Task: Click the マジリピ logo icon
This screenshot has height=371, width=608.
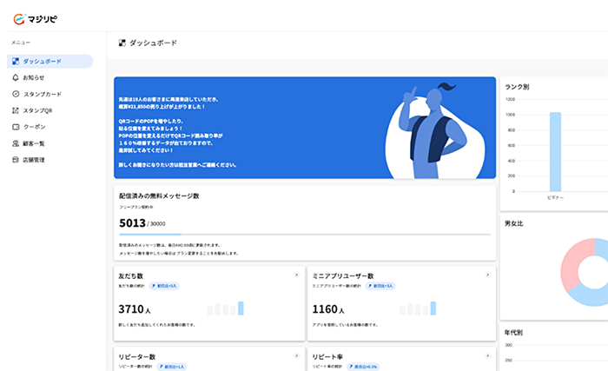Action: [x=17, y=18]
